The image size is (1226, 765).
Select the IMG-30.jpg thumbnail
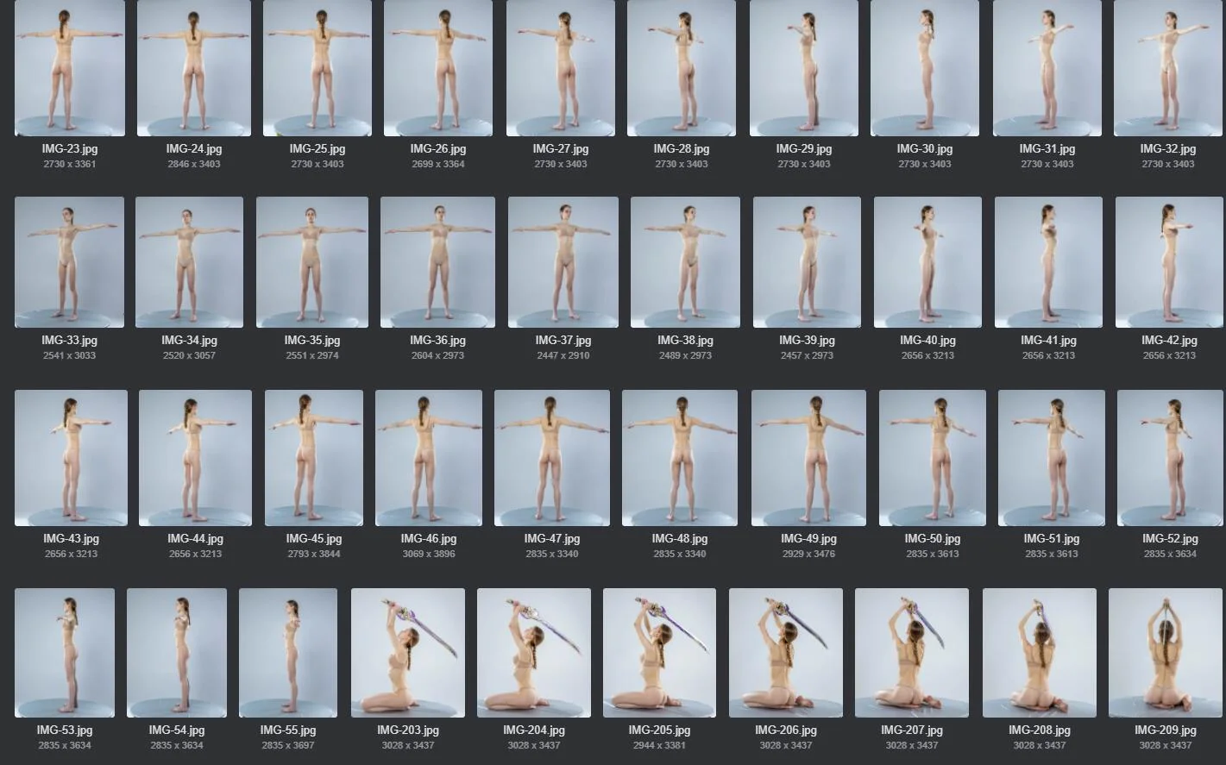925,68
